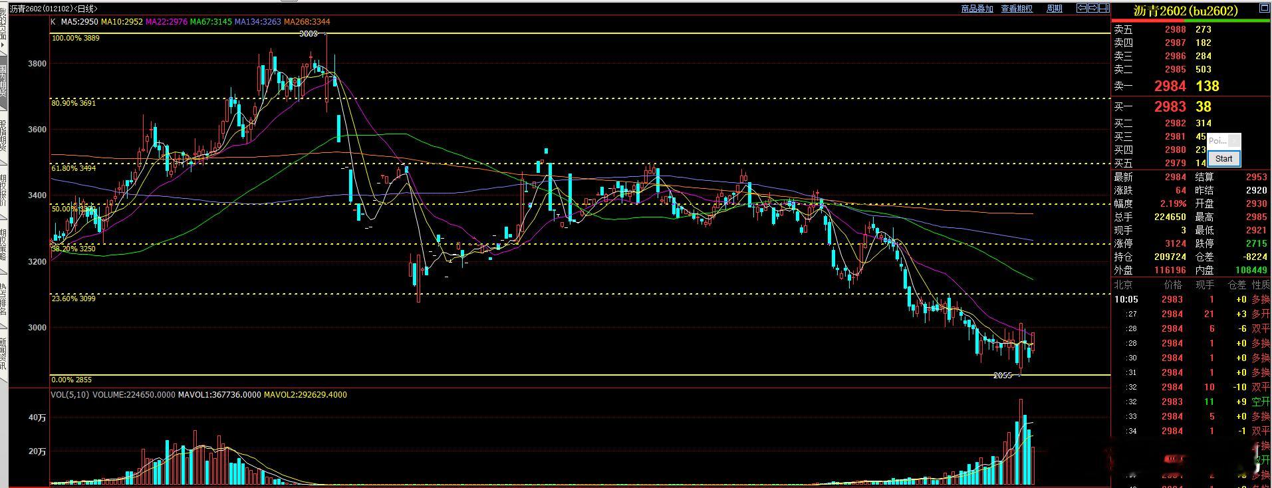Click the 空开 entry in the trade list
Viewport: 1272px width, 488px height.
(1261, 402)
